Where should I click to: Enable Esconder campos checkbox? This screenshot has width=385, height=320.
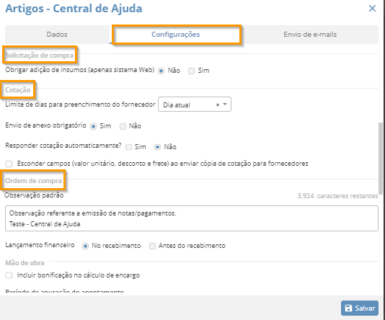point(9,164)
